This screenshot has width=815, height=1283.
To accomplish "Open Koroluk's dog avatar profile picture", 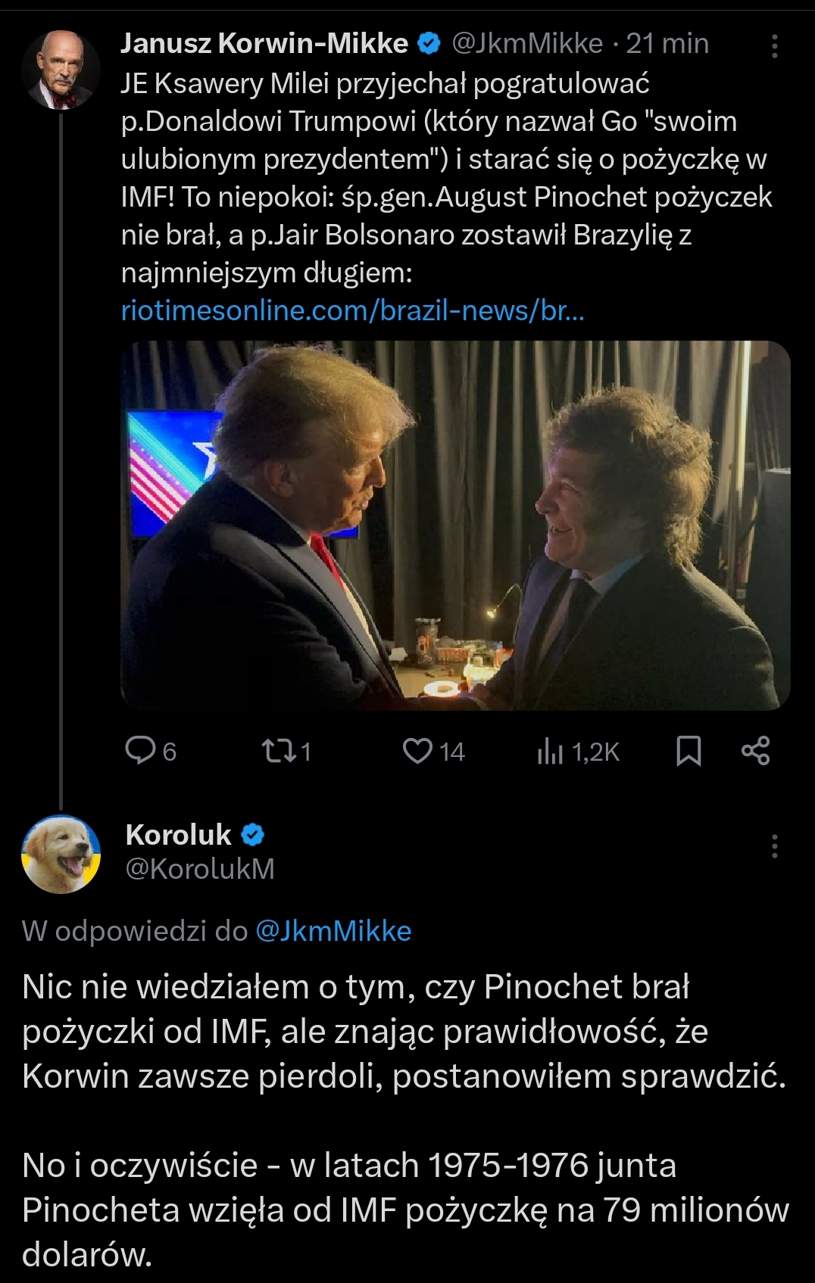I will click(x=61, y=855).
